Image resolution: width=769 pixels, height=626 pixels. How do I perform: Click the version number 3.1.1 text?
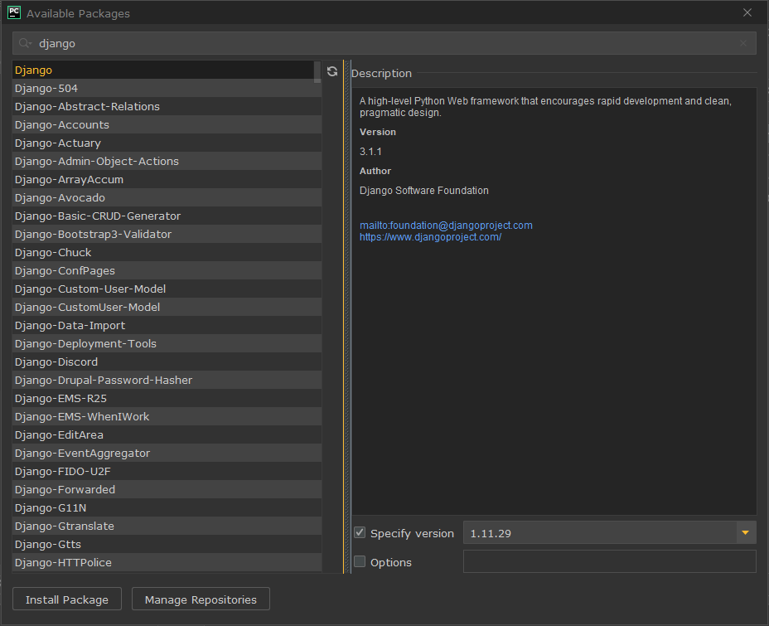pyautogui.click(x=370, y=152)
